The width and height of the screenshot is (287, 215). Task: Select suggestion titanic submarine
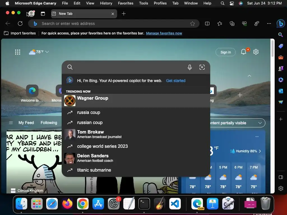point(136,170)
